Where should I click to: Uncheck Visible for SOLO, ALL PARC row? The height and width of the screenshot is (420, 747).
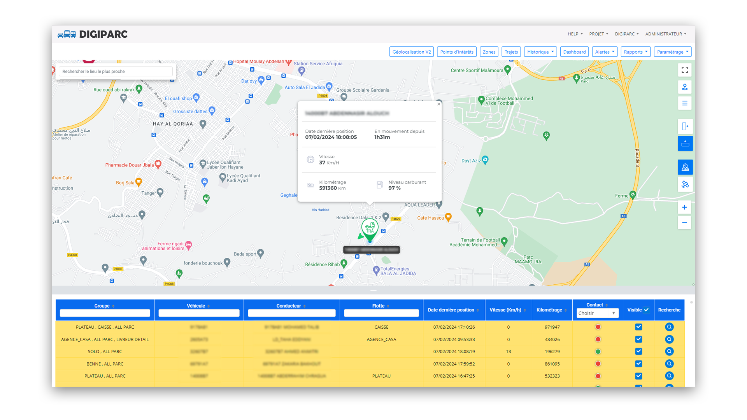coord(638,352)
